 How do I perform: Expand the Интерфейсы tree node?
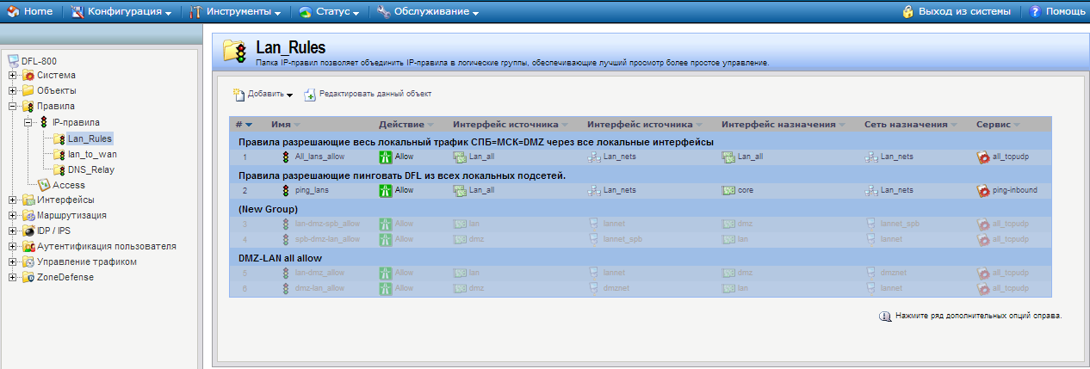pos(13,200)
